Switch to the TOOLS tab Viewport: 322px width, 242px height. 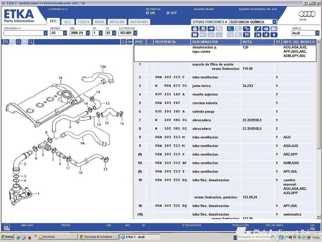(83, 22)
